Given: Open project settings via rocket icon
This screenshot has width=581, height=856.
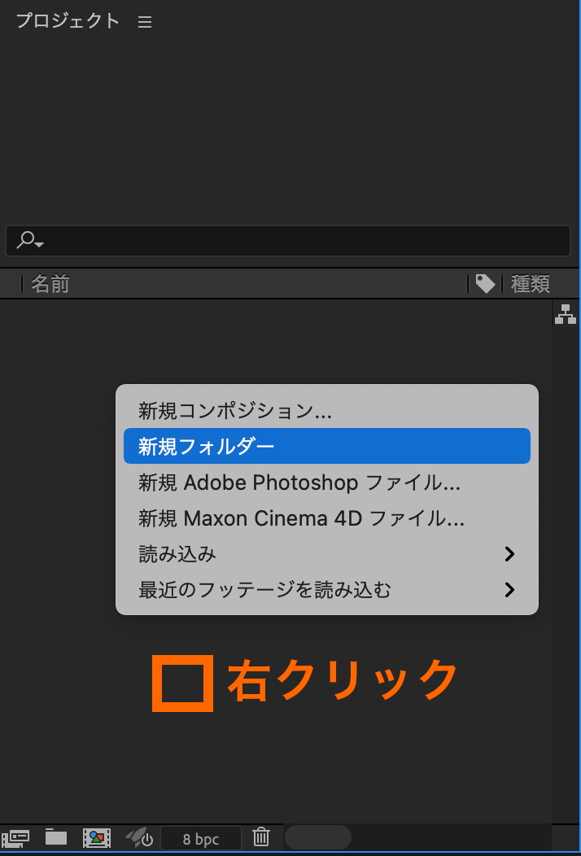Looking at the screenshot, I should coord(139,837).
